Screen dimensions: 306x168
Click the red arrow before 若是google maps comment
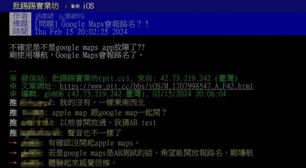pos(13,153)
